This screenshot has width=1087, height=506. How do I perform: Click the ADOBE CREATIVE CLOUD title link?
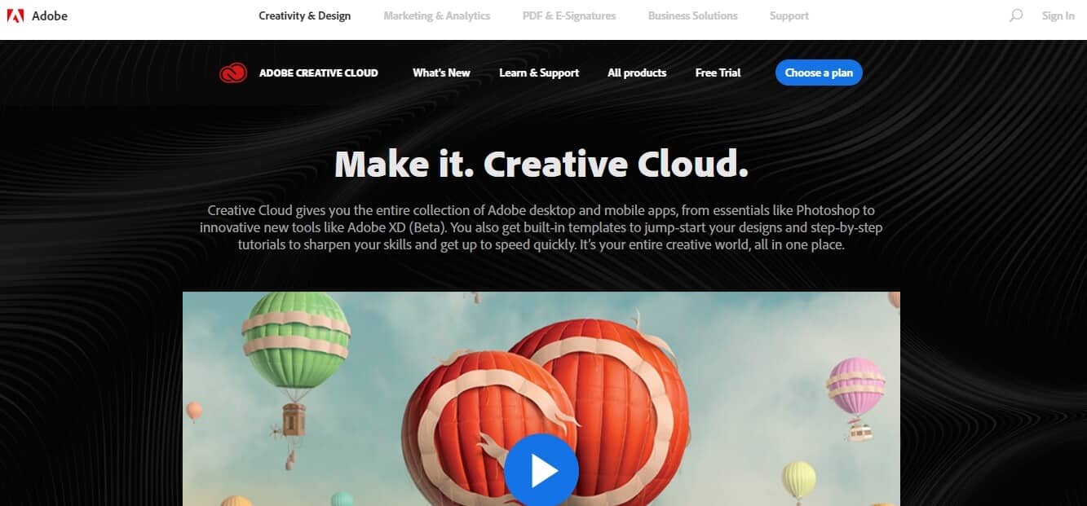point(318,73)
